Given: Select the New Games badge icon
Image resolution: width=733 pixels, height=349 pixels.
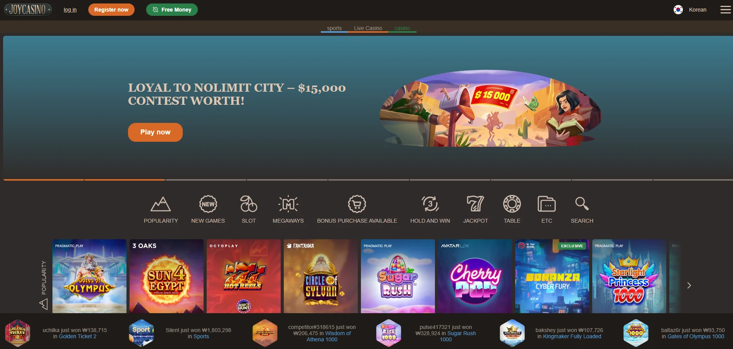Looking at the screenshot, I should coord(208,204).
